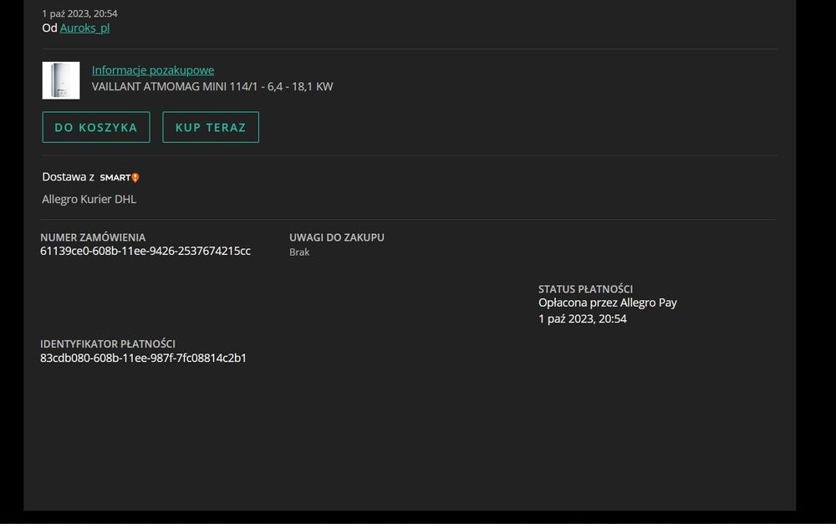Screen dimensions: 836x524
Task: Click the Opłacona przez Allegro Pay status
Action: coord(607,303)
